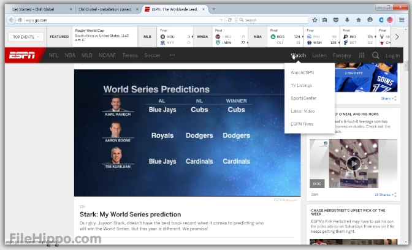Click the MLB scoreboard label

point(147,37)
